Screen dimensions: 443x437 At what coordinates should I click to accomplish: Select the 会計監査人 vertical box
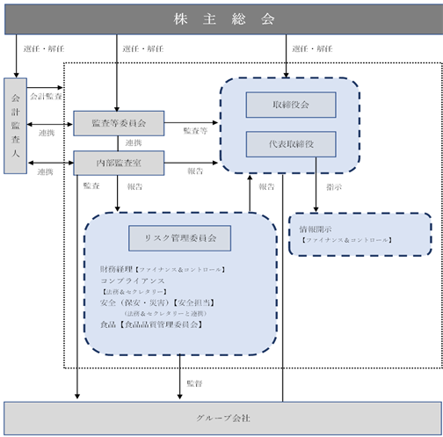pos(16,126)
